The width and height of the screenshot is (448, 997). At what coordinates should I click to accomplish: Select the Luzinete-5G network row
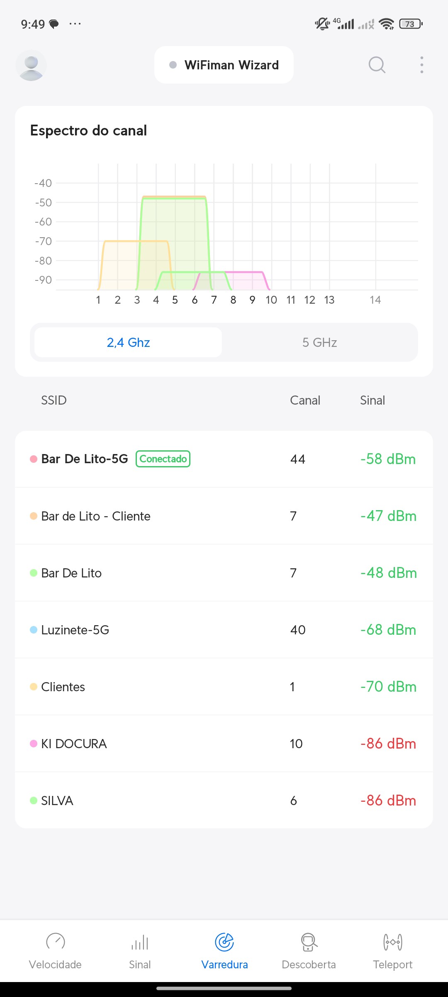coord(224,630)
